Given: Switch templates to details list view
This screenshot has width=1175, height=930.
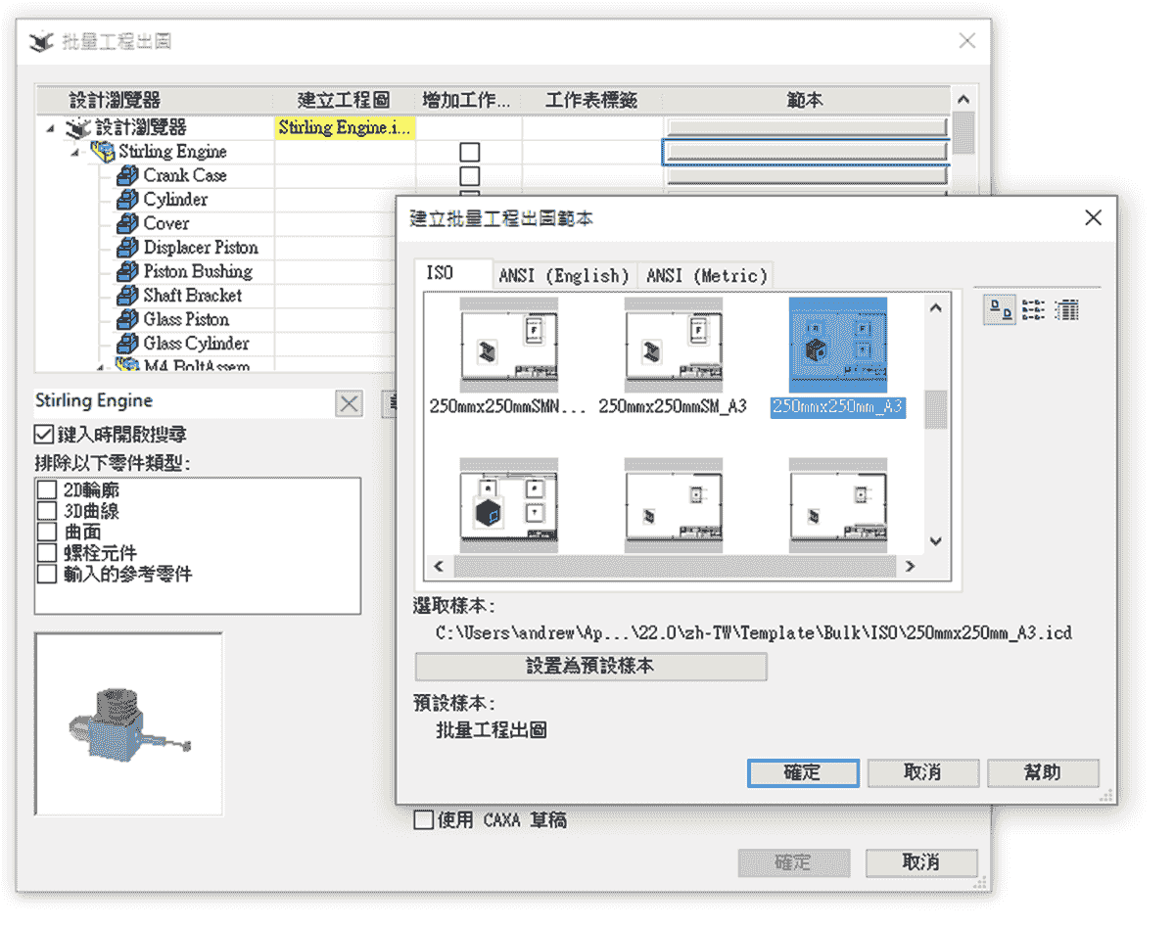Looking at the screenshot, I should tap(1066, 310).
